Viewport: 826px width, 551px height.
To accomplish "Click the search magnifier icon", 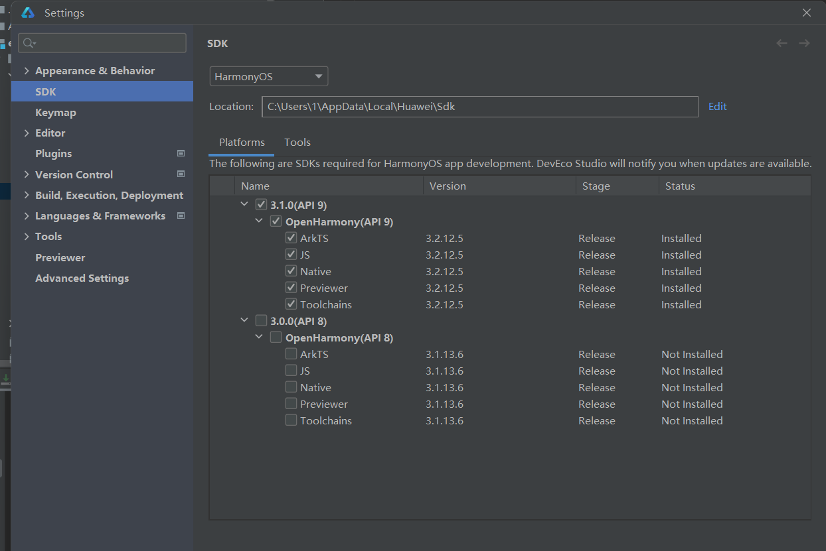I will (29, 43).
